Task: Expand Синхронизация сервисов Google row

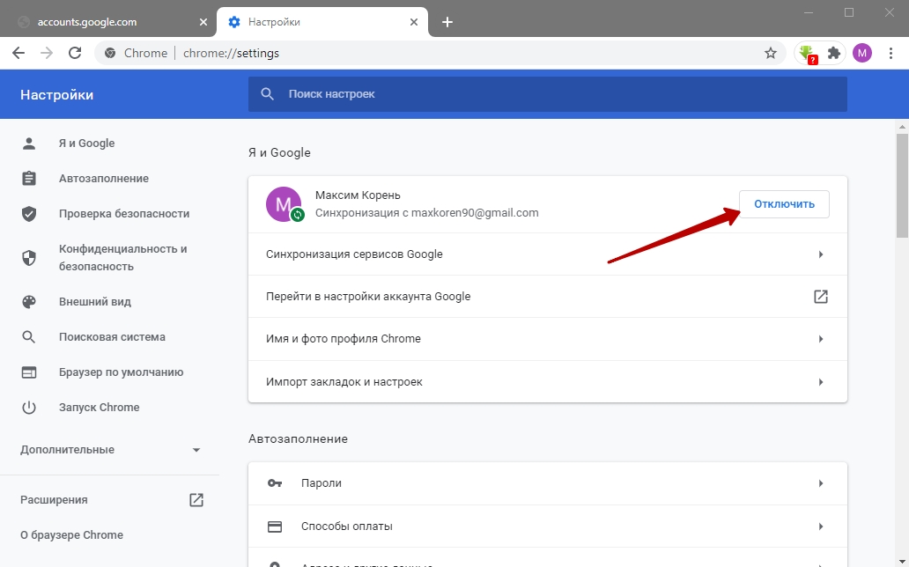Action: 547,254
